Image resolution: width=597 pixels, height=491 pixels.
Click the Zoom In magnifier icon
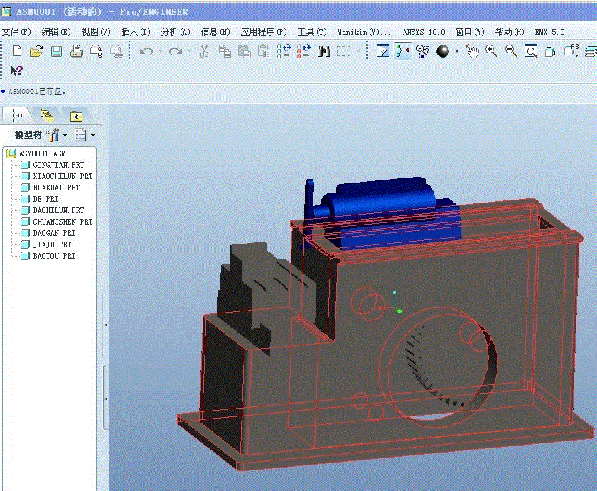[491, 51]
